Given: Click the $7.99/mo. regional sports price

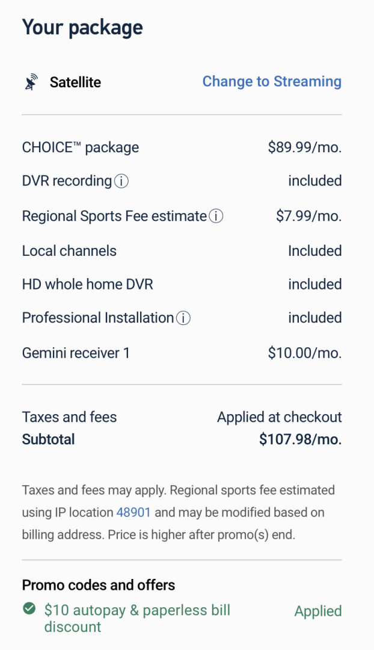Looking at the screenshot, I should click(x=308, y=216).
